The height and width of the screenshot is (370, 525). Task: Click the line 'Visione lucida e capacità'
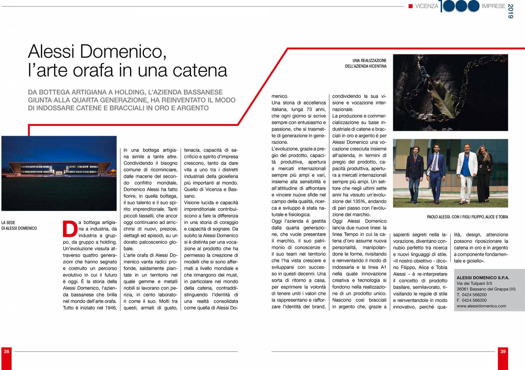click(x=211, y=202)
